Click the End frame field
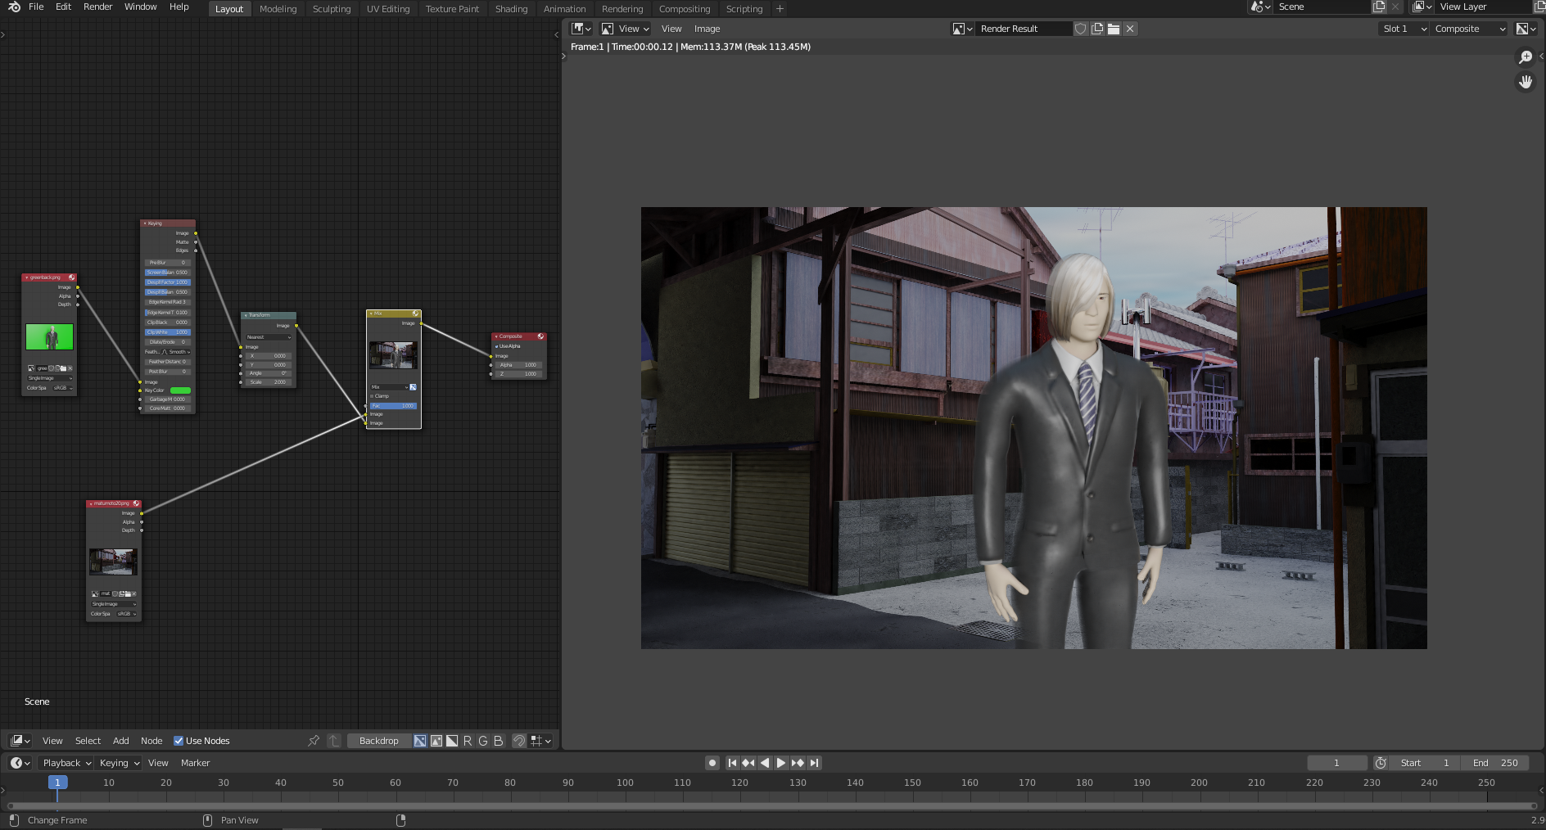This screenshot has height=830, width=1546. pyautogui.click(x=1495, y=763)
